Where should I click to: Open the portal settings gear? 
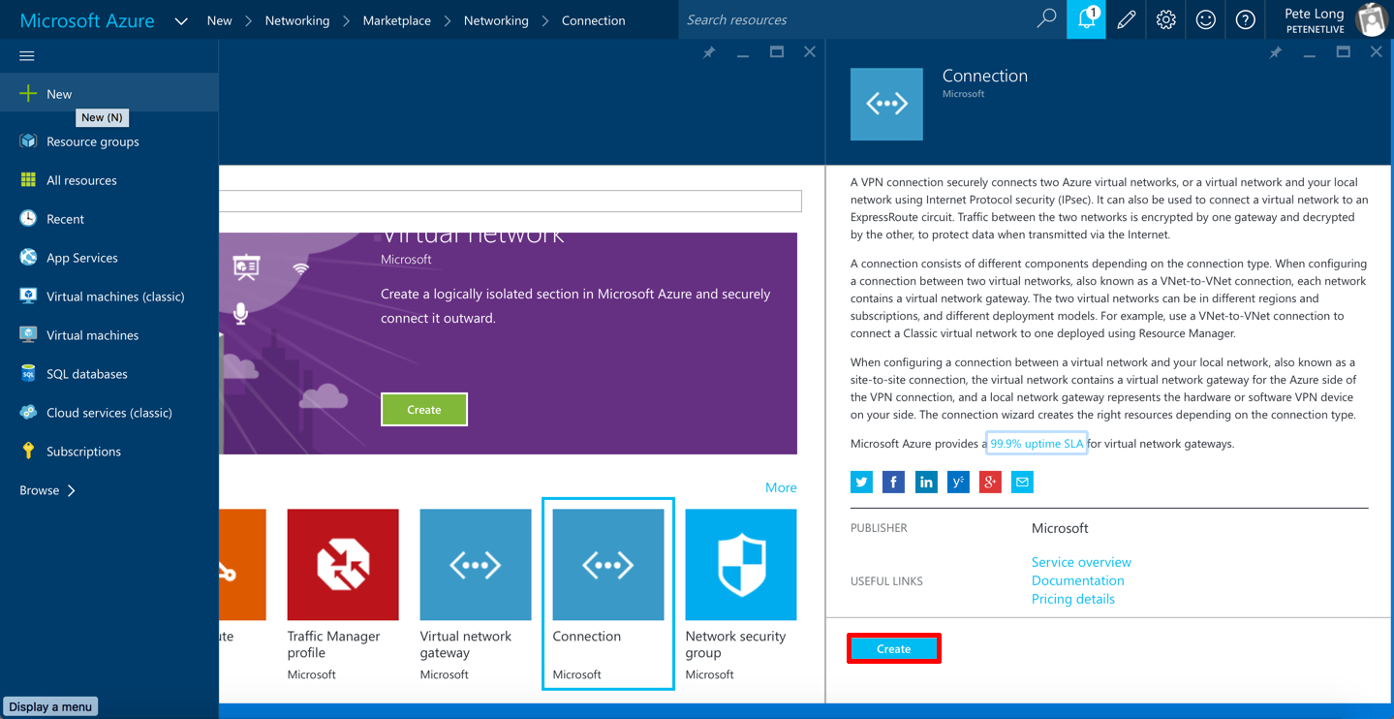[x=1165, y=19]
